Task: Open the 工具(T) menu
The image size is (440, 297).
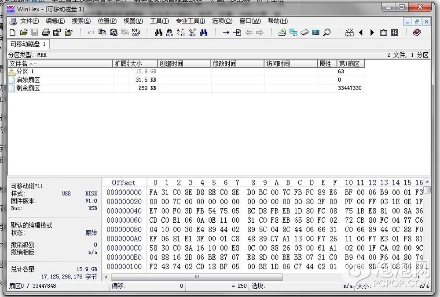Action: [159, 21]
